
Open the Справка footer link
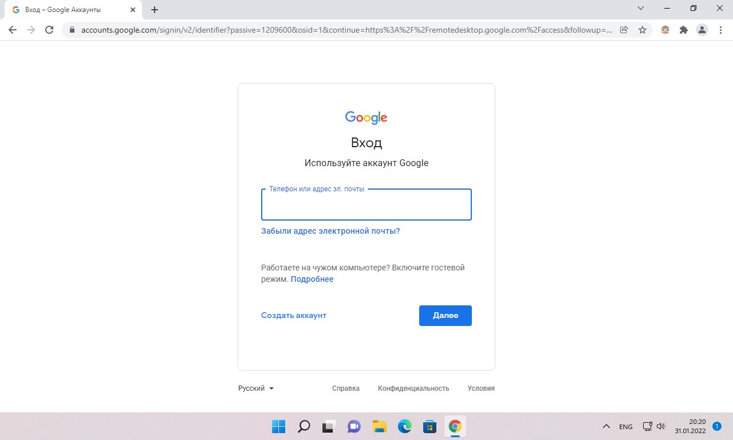(x=346, y=388)
